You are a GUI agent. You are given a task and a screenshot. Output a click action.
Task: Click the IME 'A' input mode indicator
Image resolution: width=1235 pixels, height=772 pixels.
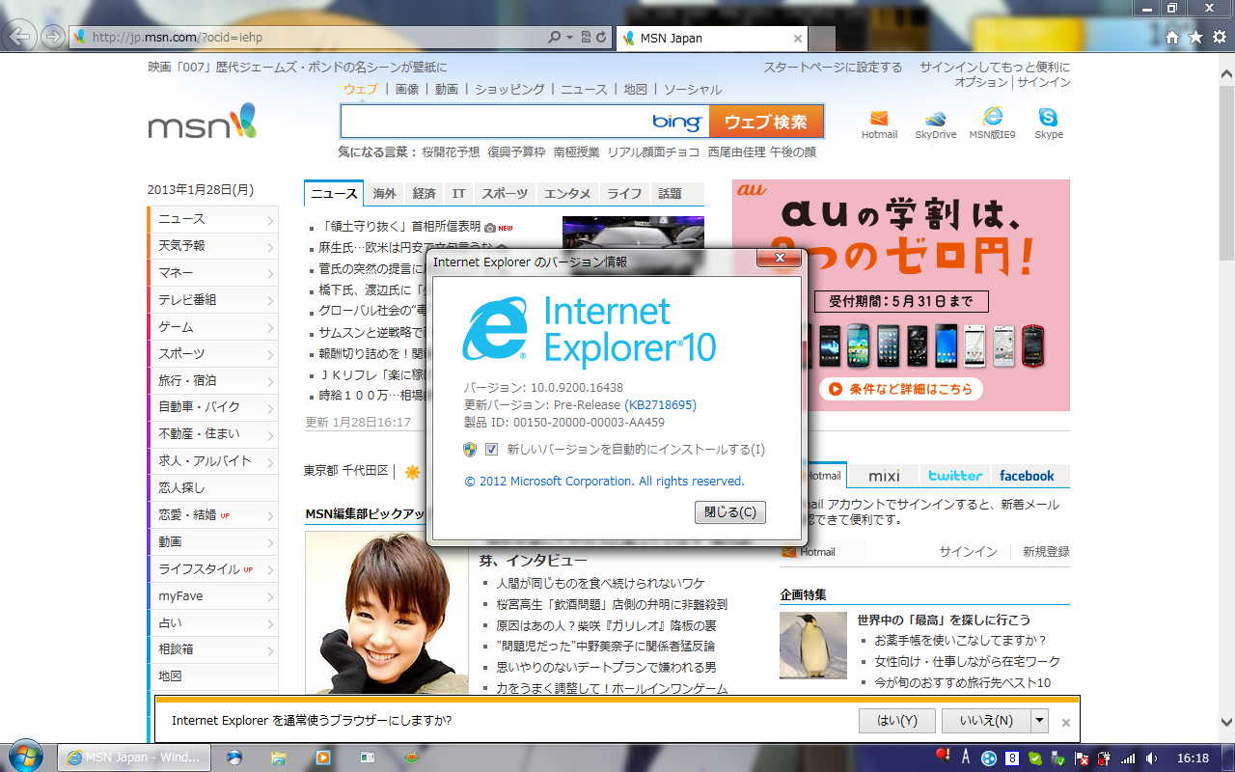tap(965, 758)
